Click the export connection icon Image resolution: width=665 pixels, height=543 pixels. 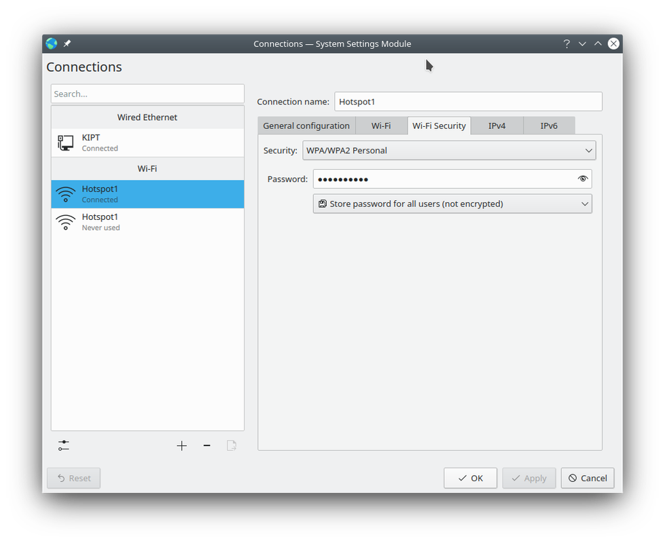tap(232, 445)
